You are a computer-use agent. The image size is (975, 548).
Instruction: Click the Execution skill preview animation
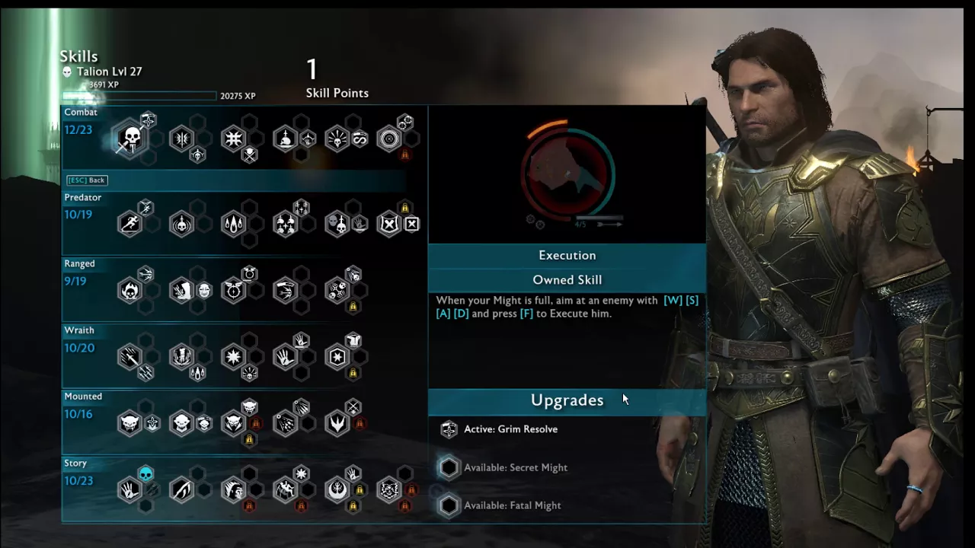pyautogui.click(x=567, y=174)
